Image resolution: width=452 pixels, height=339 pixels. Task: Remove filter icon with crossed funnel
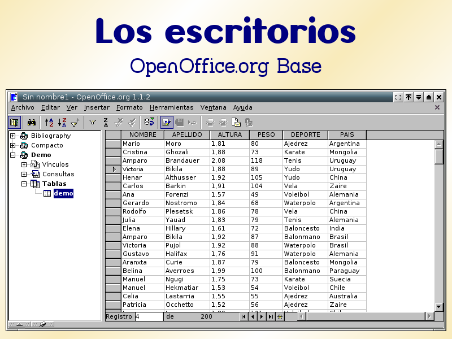119,123
